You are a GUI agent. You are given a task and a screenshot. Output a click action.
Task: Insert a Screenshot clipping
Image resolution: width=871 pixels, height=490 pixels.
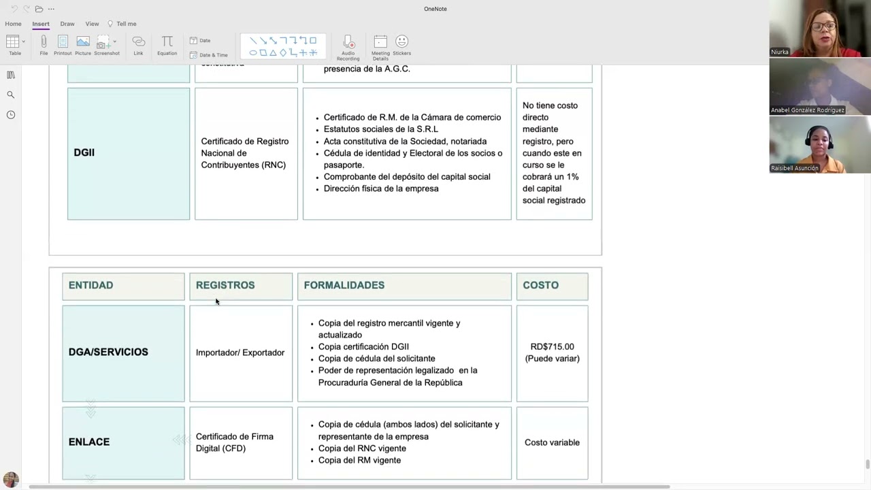(105, 46)
